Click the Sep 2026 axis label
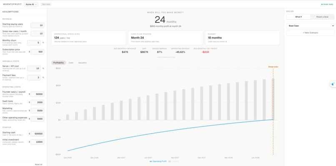This screenshot has width=336, height=166. (x=68, y=158)
